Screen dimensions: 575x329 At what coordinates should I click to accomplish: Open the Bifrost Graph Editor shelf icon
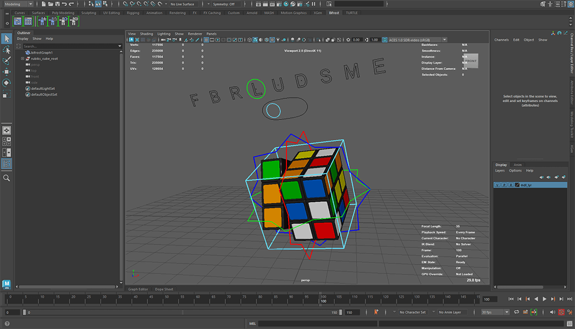click(18, 21)
